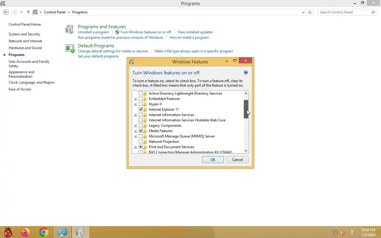Screen dimensions: 381x238
Task: Switch to Control Panel taskbar button
Action: pos(62,232)
